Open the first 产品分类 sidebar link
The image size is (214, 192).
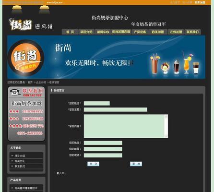pyautogui.click(x=26, y=188)
